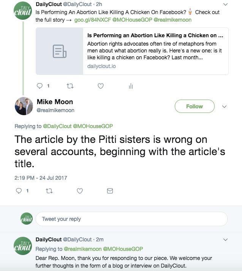This screenshot has width=242, height=271.
Task: View analytics for the top DailyClout tweet
Action: coord(131,86)
